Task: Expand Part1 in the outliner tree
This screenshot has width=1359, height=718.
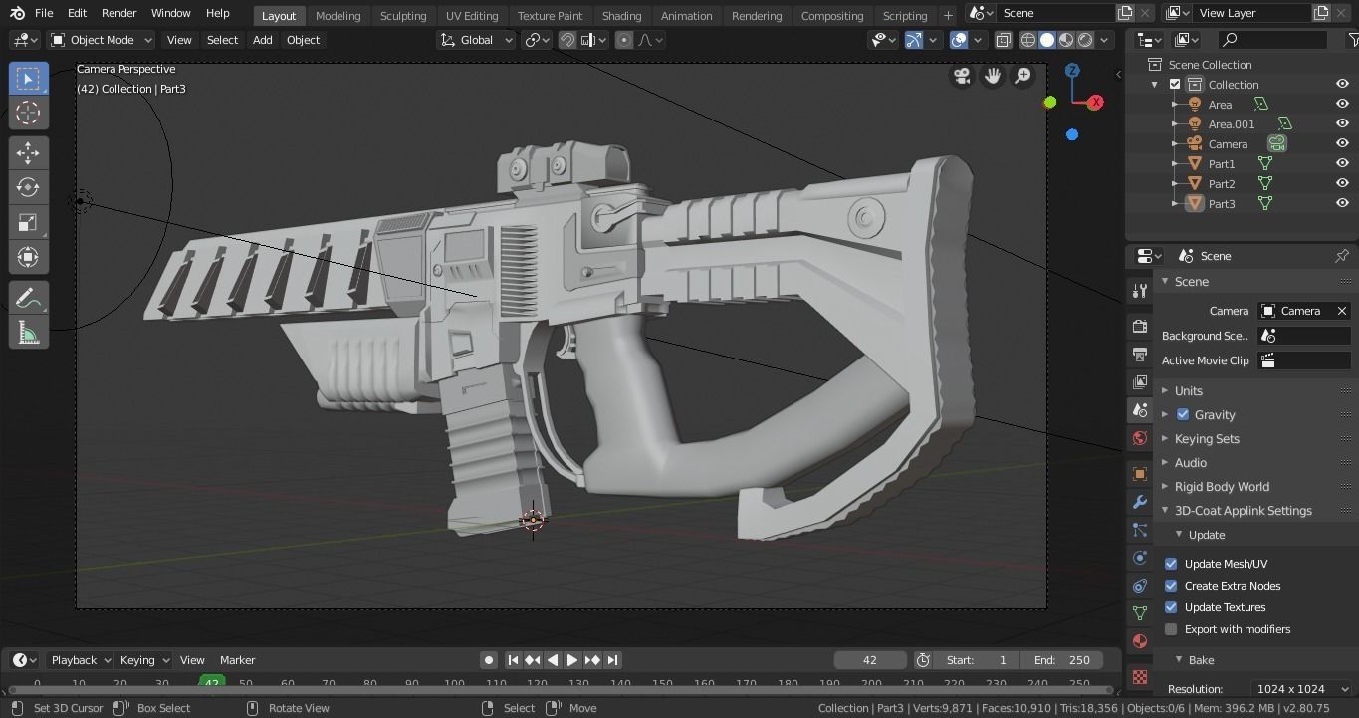Action: point(1175,164)
